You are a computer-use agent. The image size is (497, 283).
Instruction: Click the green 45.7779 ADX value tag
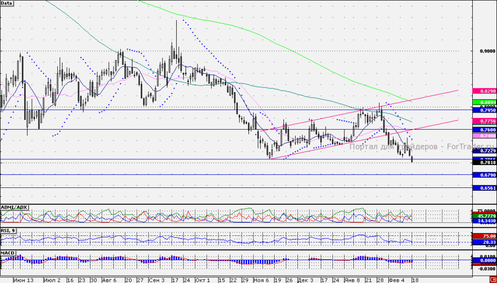pyautogui.click(x=484, y=216)
